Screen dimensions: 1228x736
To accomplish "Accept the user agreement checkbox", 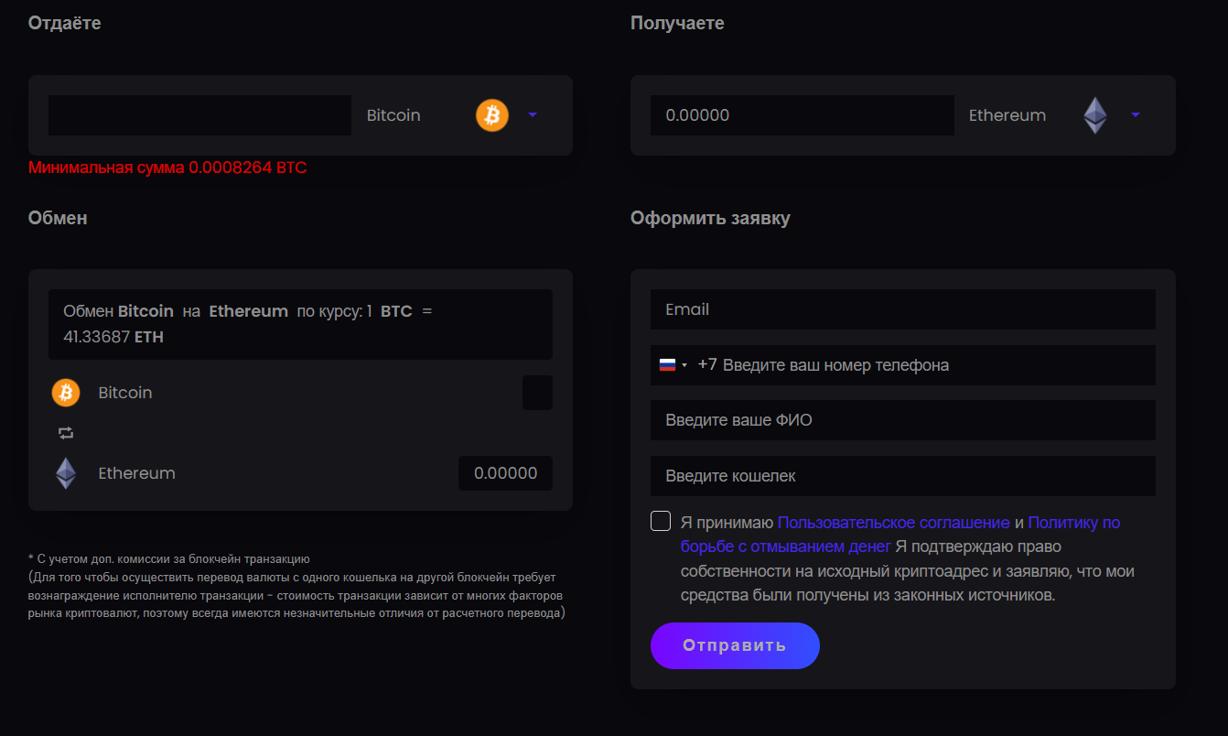I will coord(661,522).
